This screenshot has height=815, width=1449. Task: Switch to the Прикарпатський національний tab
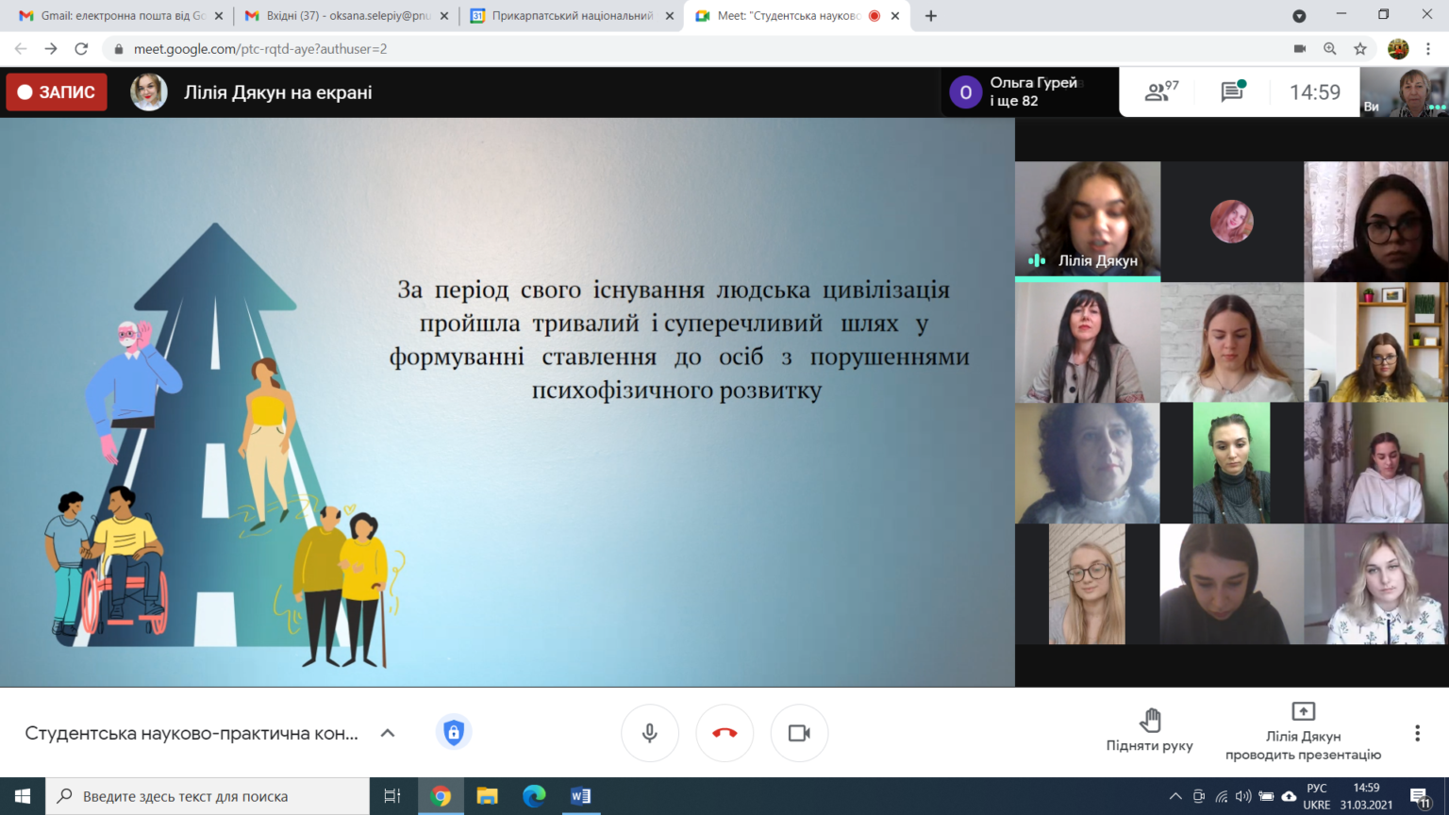pos(572,16)
